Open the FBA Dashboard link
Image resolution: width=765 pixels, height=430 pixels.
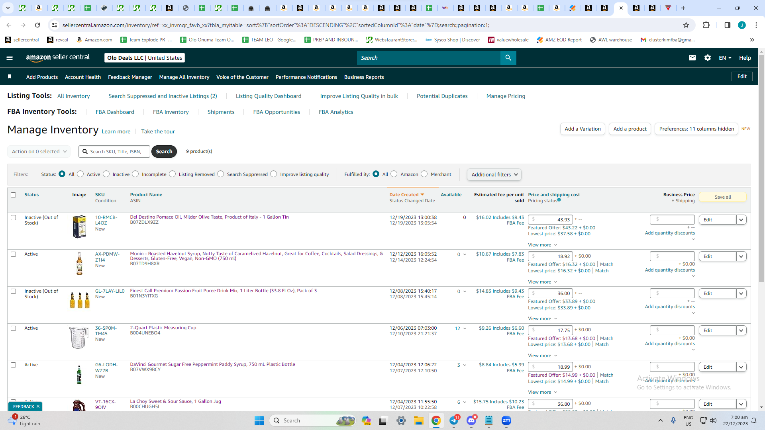pyautogui.click(x=115, y=112)
